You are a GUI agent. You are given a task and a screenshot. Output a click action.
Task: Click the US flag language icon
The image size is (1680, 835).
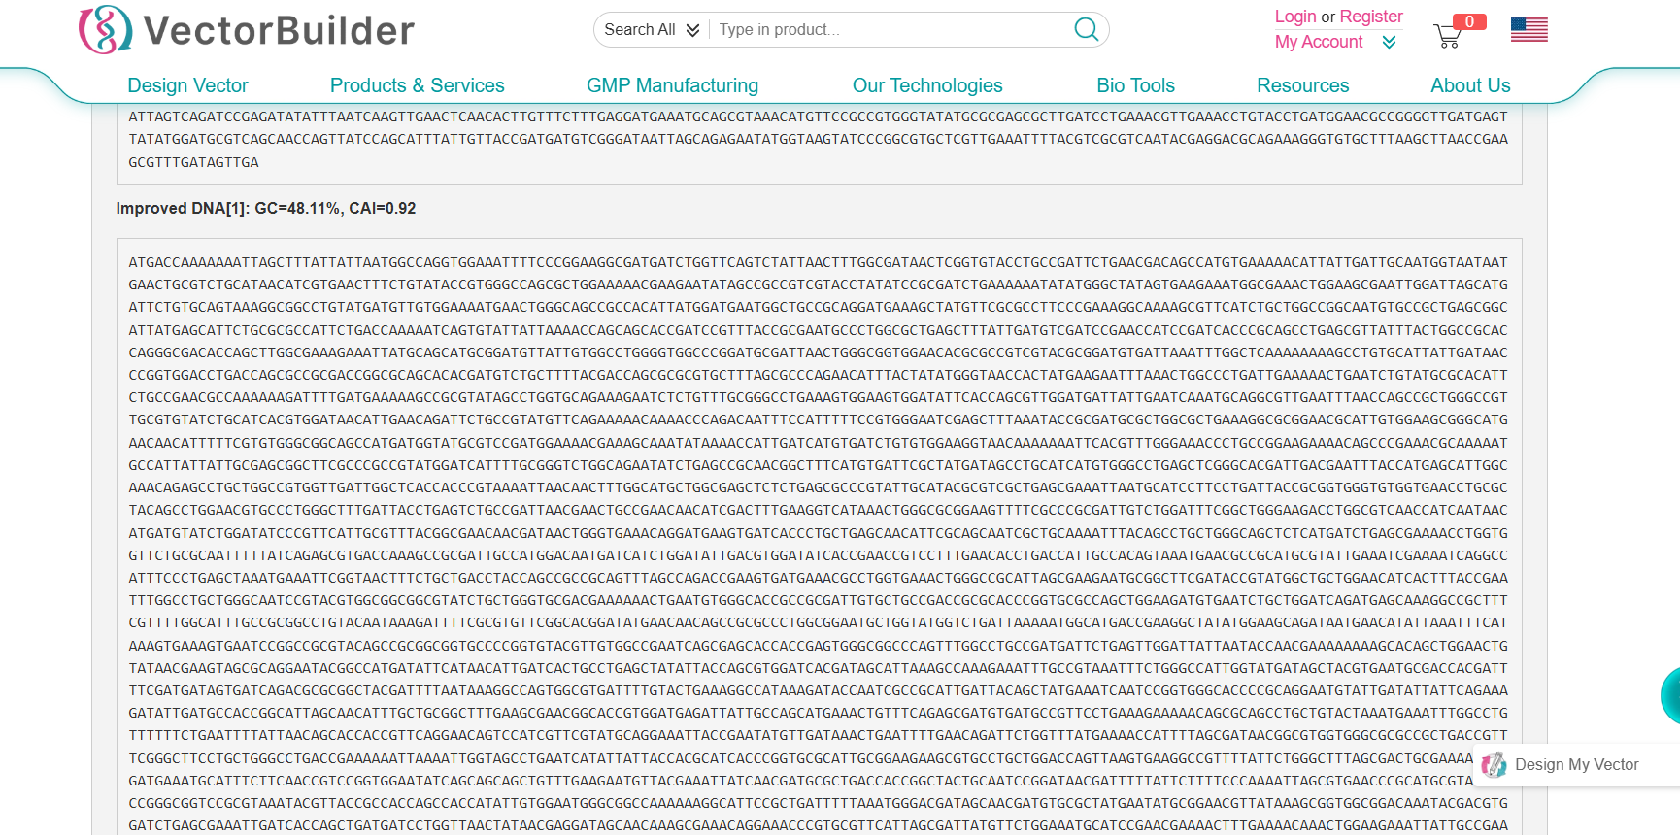(x=1529, y=30)
